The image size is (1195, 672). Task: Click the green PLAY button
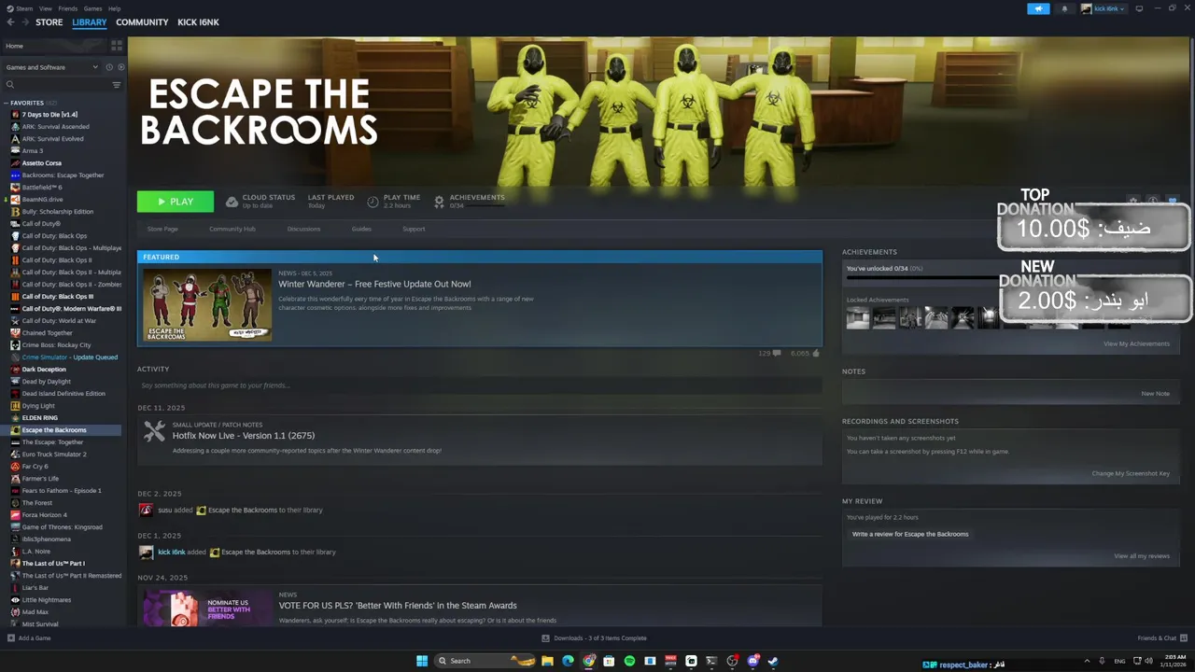[x=176, y=202]
